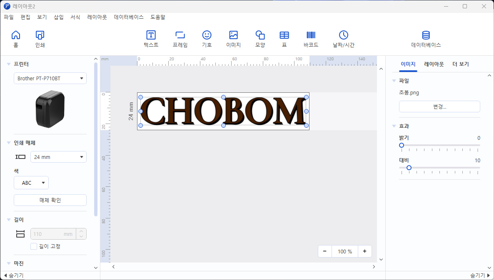Open the ABC color dropdown
This screenshot has width=494, height=280.
coord(31,183)
